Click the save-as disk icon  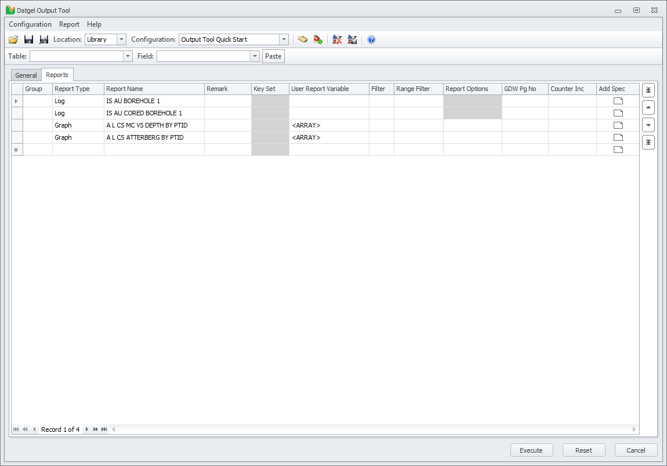pos(43,39)
